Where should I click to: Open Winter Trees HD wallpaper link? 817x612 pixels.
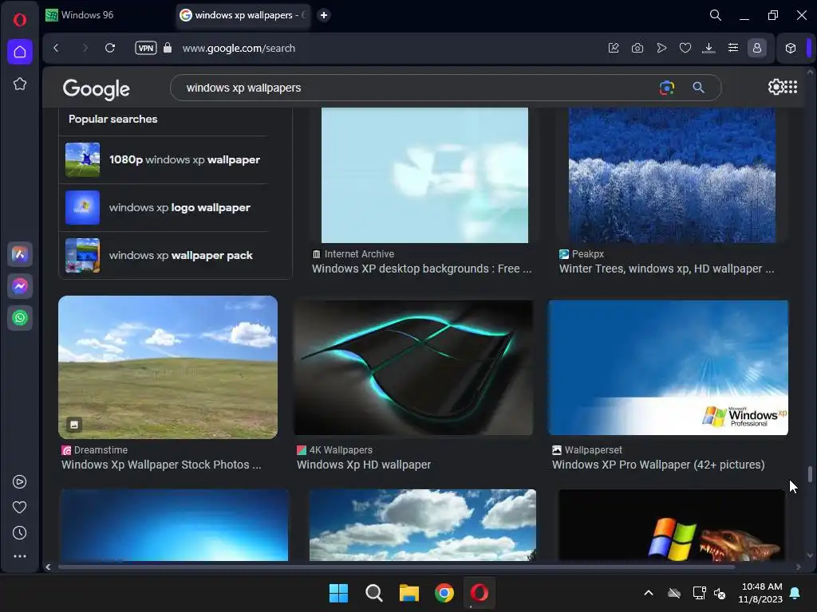(666, 269)
